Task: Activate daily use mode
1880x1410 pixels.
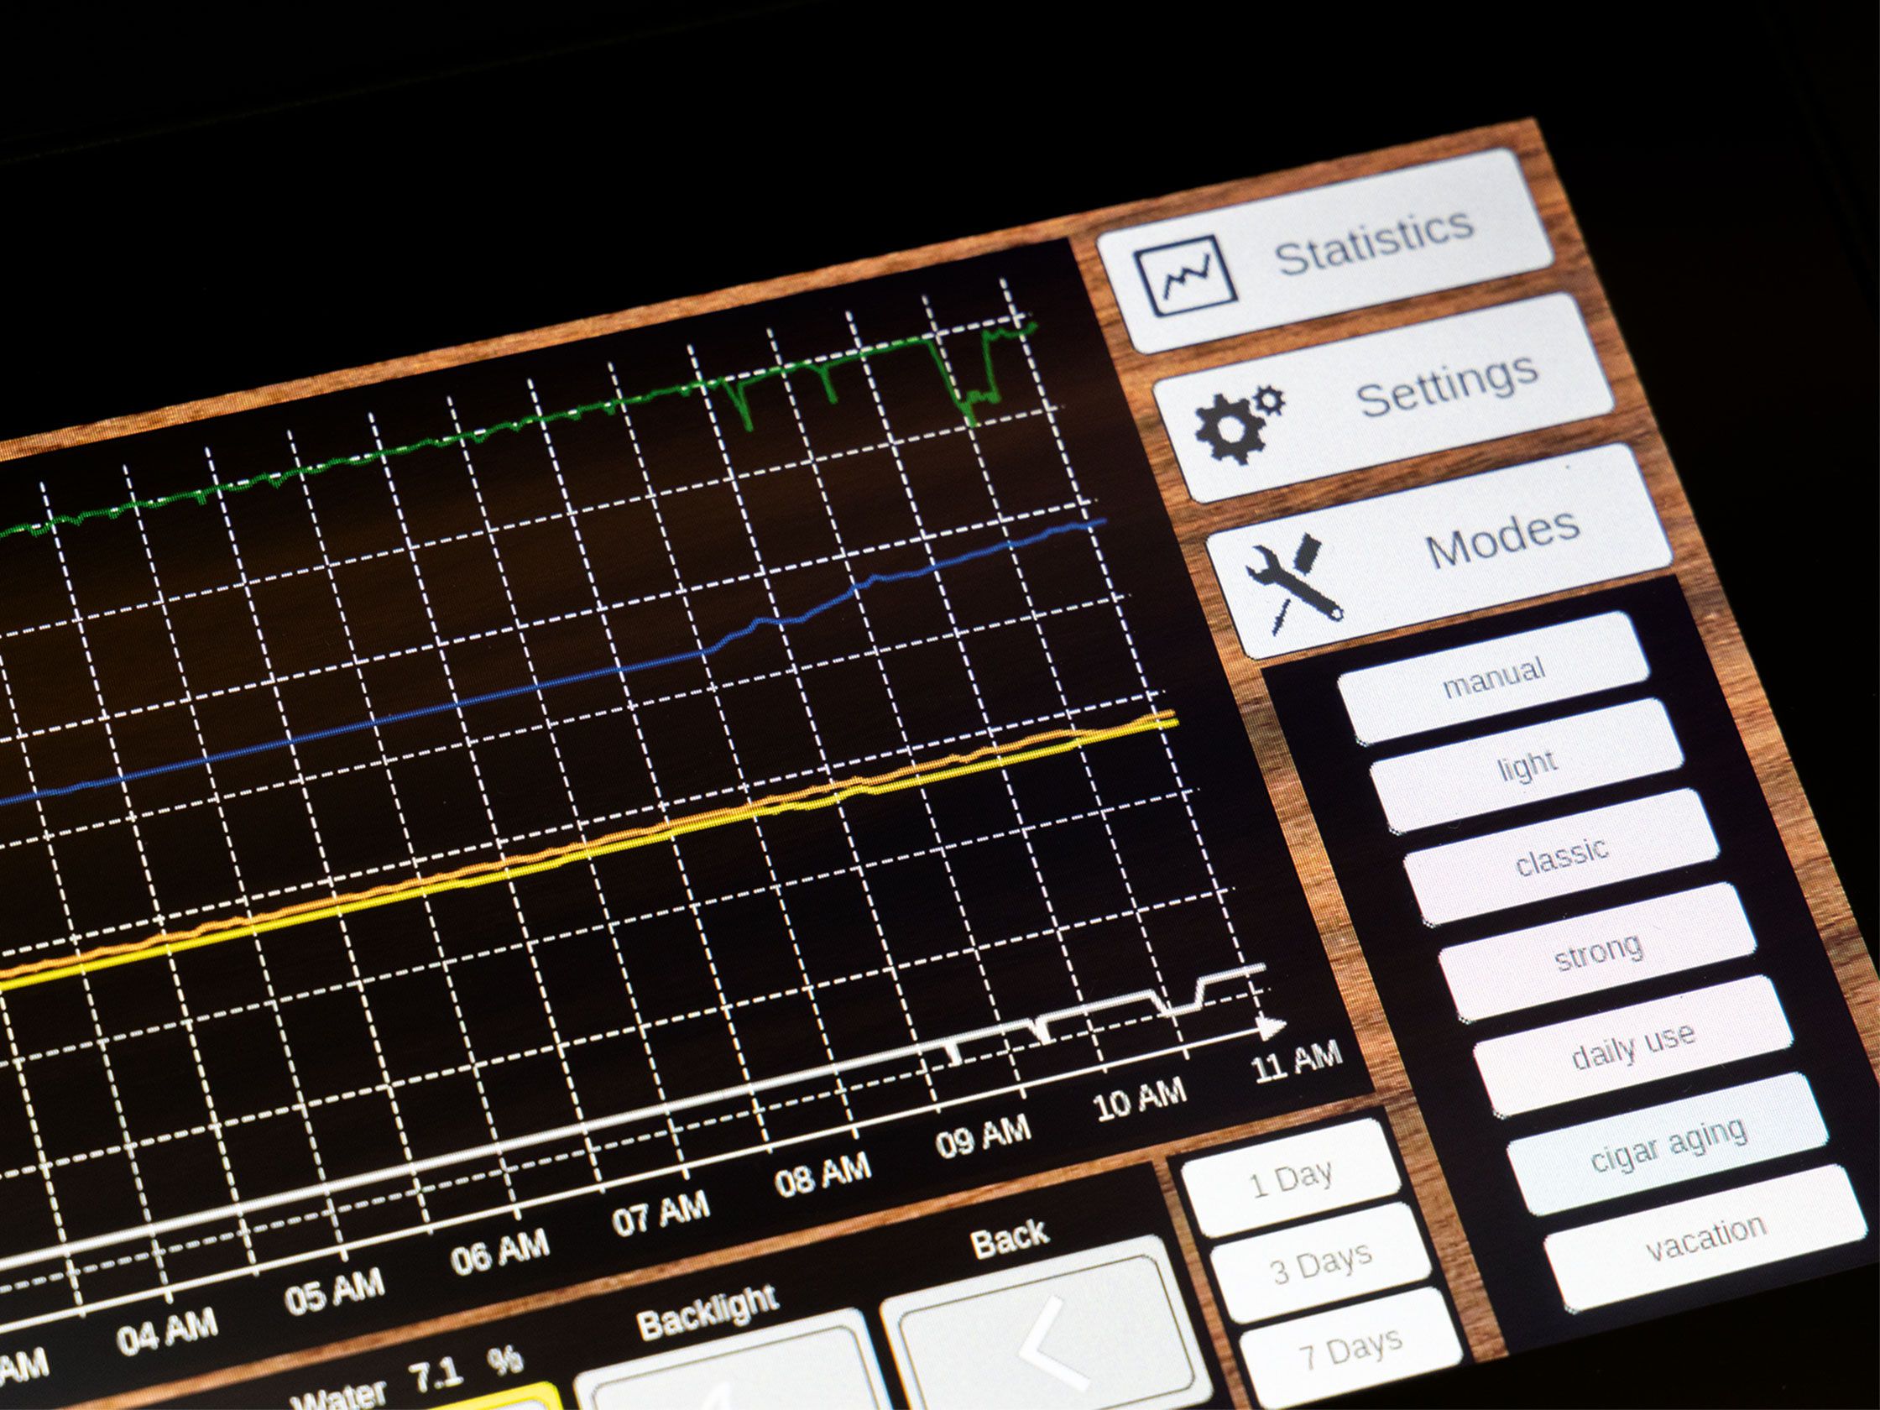Action: (1632, 1047)
